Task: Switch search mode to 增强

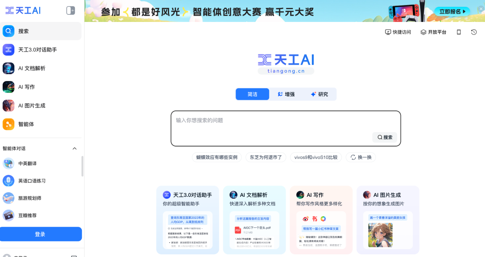Action: (x=286, y=94)
